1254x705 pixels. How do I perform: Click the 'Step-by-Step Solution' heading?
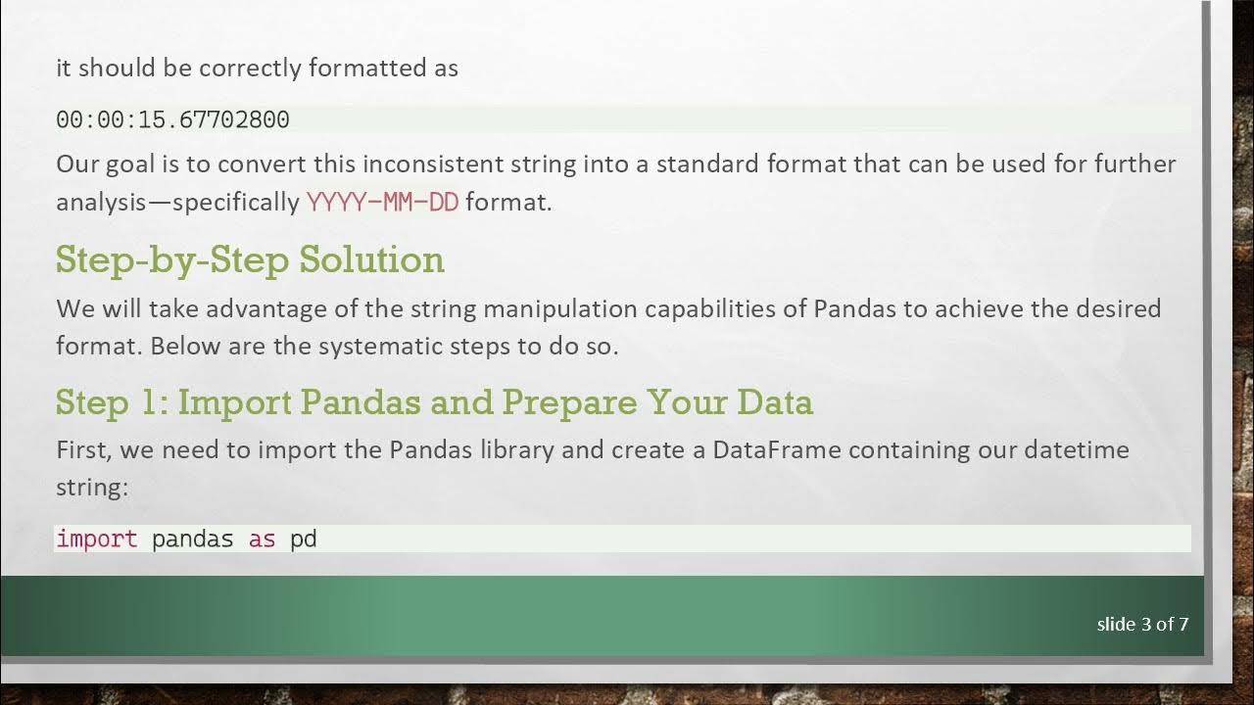250,259
